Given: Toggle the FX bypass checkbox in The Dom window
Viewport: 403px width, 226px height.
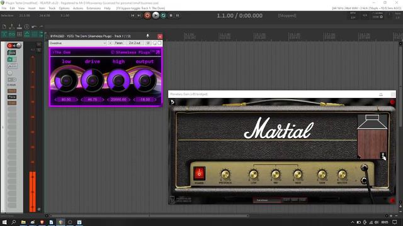Looking at the screenshot, I should coord(159,43).
